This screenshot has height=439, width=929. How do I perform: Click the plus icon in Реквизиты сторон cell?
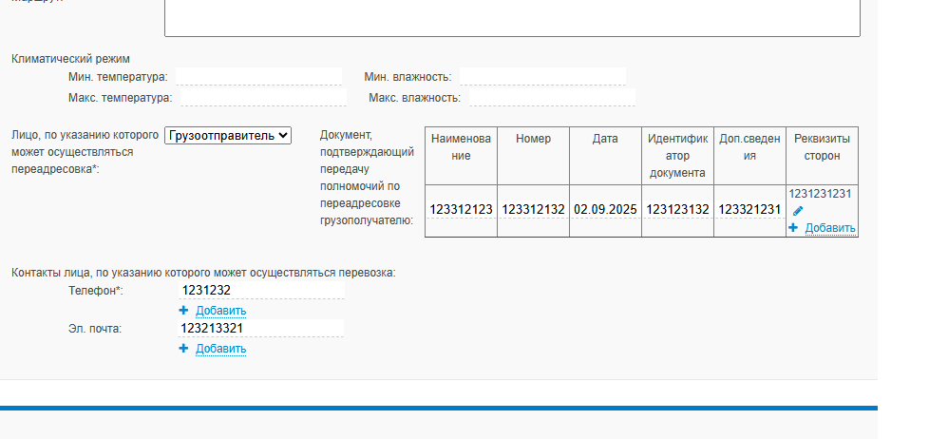pos(793,227)
